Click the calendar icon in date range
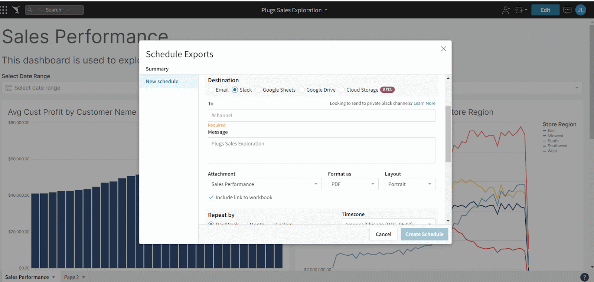 9,88
